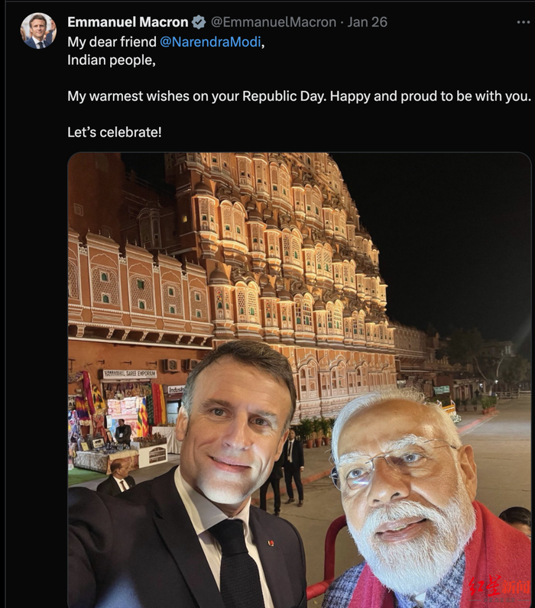
Task: Click the @EmmanuelMacron handle
Action: [x=274, y=22]
